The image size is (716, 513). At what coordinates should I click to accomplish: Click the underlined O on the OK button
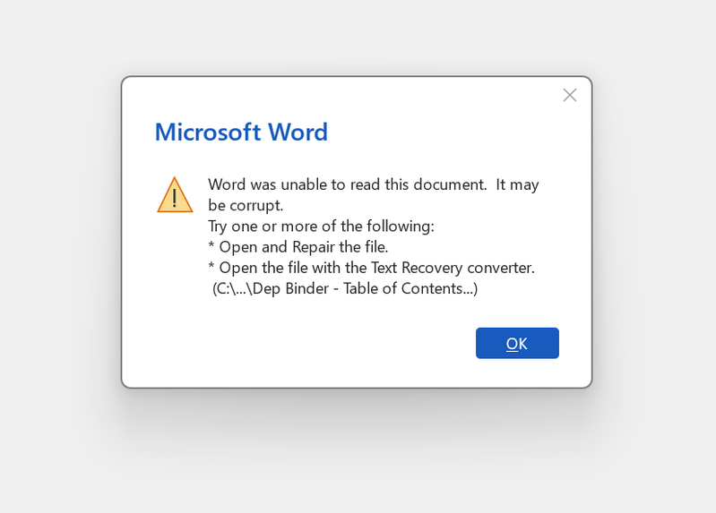point(512,343)
